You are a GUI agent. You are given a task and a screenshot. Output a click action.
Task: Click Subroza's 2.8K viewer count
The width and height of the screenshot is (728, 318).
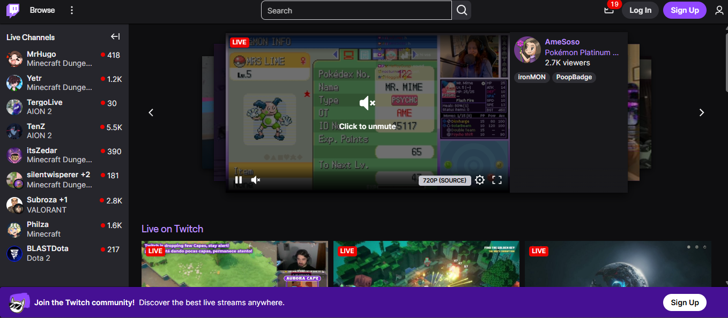pos(114,201)
